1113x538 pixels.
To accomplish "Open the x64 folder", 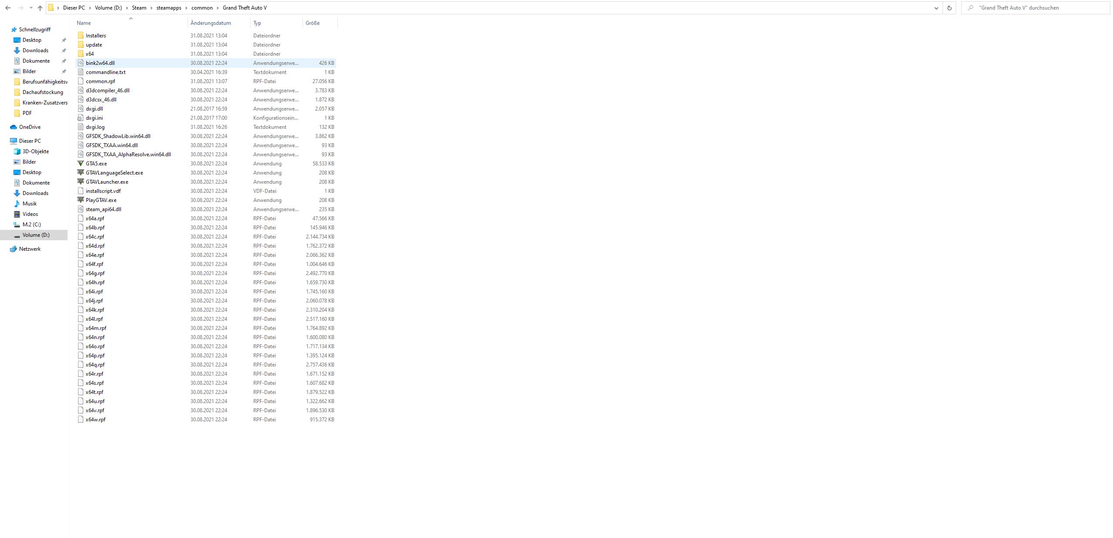I will pos(91,54).
